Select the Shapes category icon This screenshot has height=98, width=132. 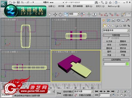[109, 26]
